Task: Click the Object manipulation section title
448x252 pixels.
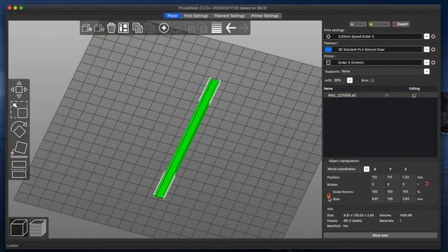Action: [344, 161]
